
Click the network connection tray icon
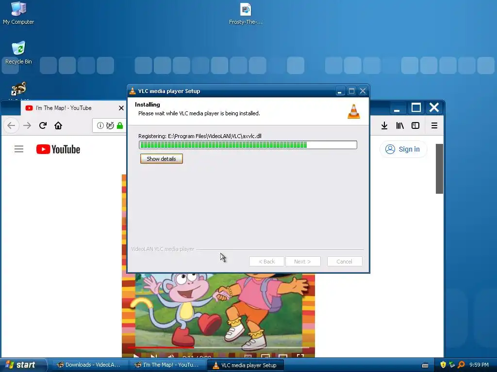pos(452,365)
